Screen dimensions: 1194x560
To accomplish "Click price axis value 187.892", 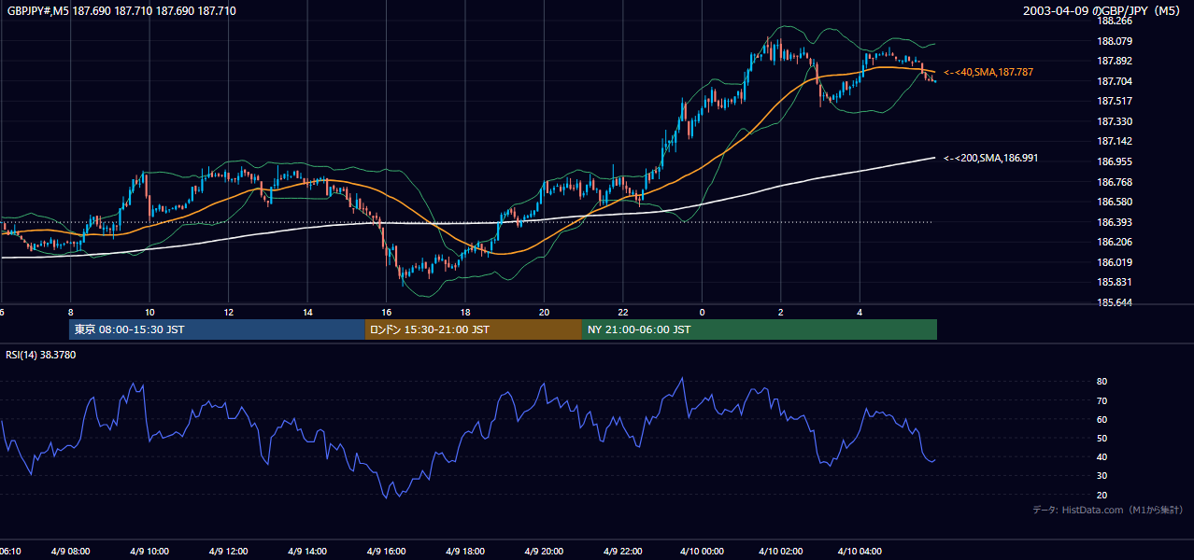I will [1115, 62].
